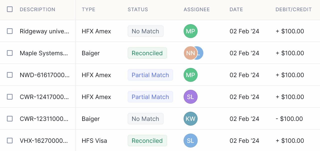Image resolution: width=320 pixels, height=151 pixels.
Task: Toggle the select-all checkbox in header
Action: [x=10, y=9]
